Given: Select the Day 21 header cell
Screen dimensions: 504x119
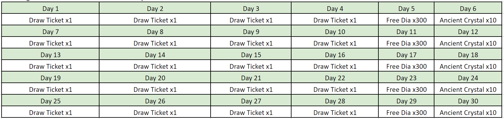Looking at the screenshot, I should coord(251,77).
